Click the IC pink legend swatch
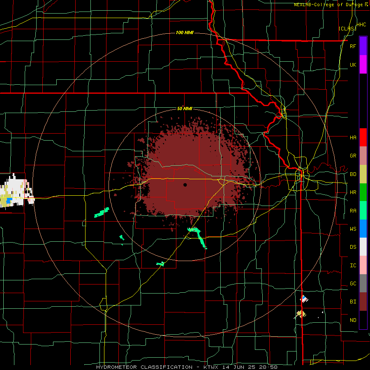The height and width of the screenshot is (370, 370). pos(363,265)
